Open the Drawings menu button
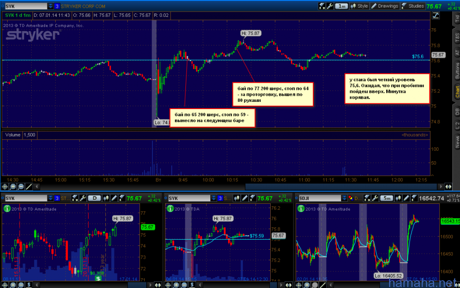460x288 pixels. 384,6
